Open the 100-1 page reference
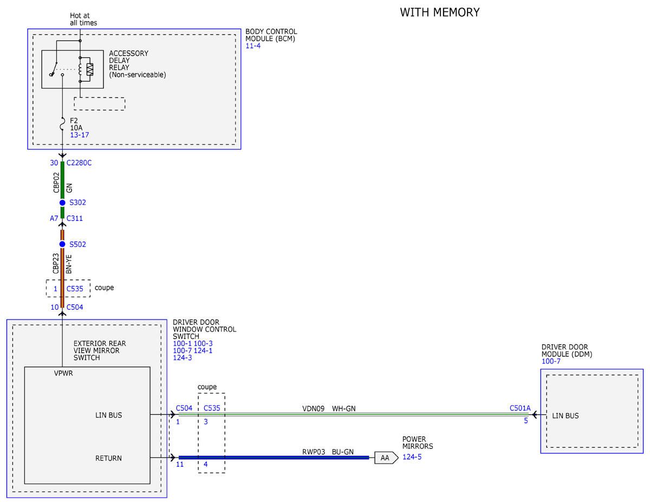Image resolution: width=650 pixels, height=502 pixels. pyautogui.click(x=182, y=343)
